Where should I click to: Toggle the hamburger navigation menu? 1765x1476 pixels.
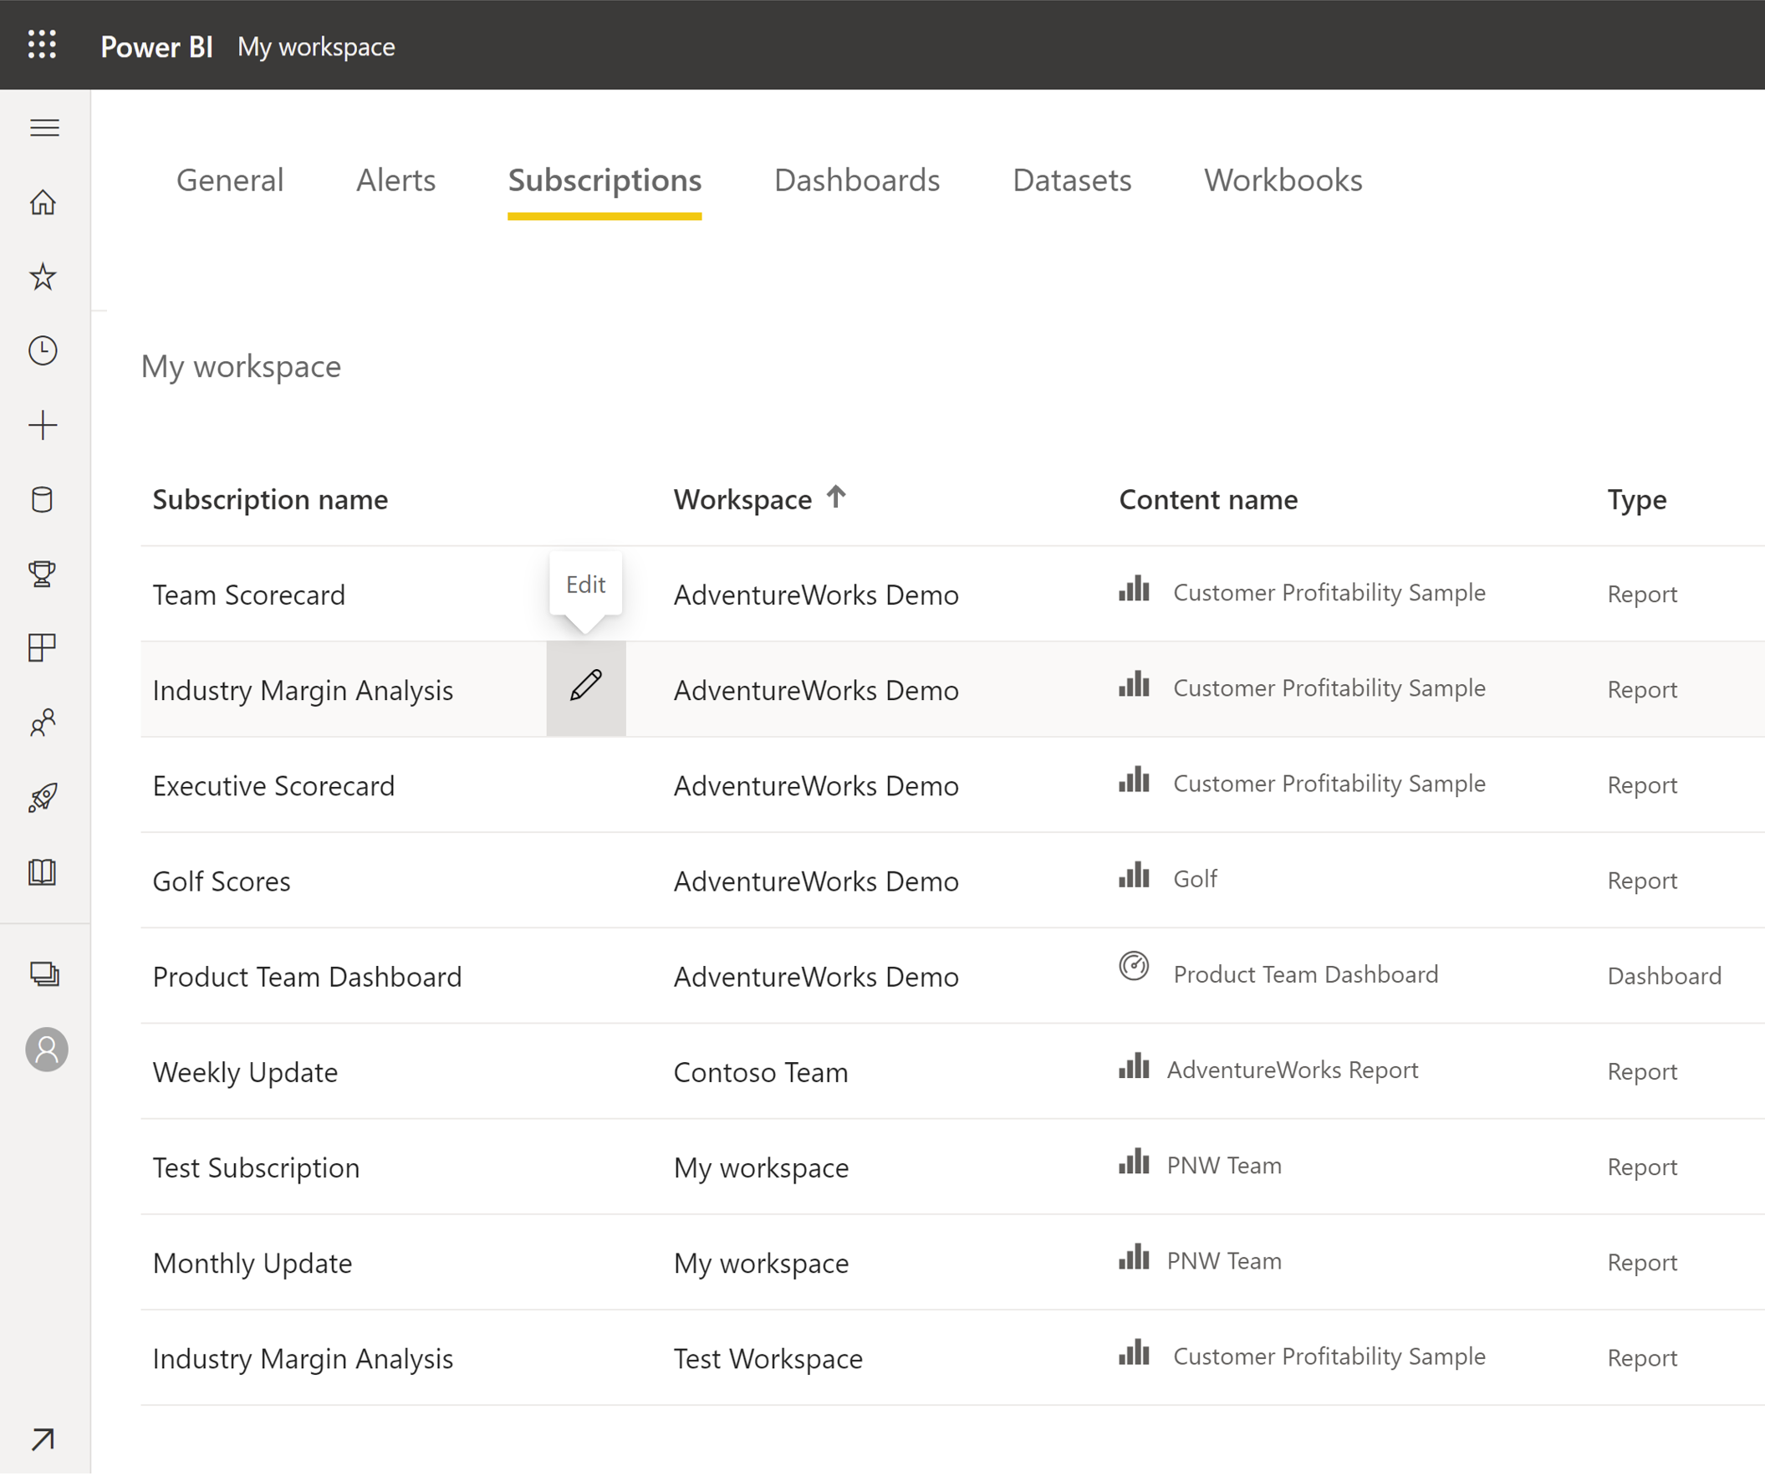[44, 128]
